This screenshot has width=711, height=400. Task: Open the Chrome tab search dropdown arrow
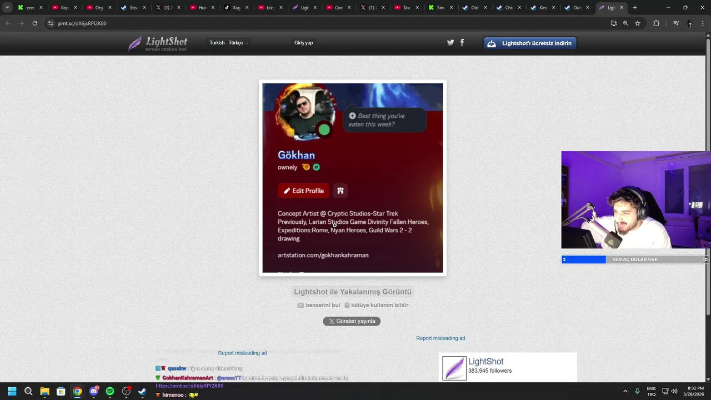pos(7,8)
